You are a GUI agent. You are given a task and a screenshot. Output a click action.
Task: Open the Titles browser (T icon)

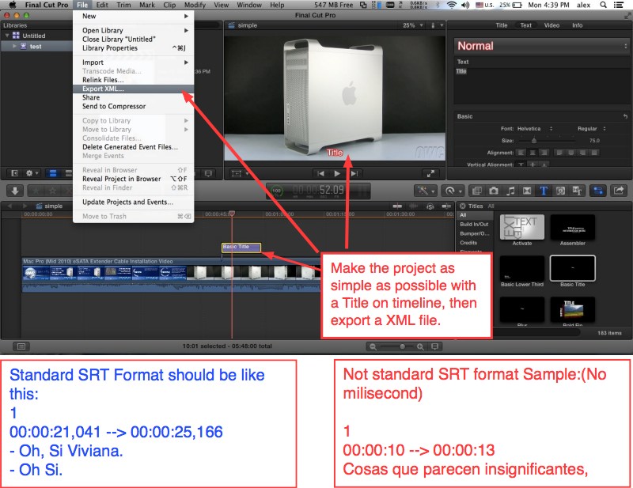[544, 191]
